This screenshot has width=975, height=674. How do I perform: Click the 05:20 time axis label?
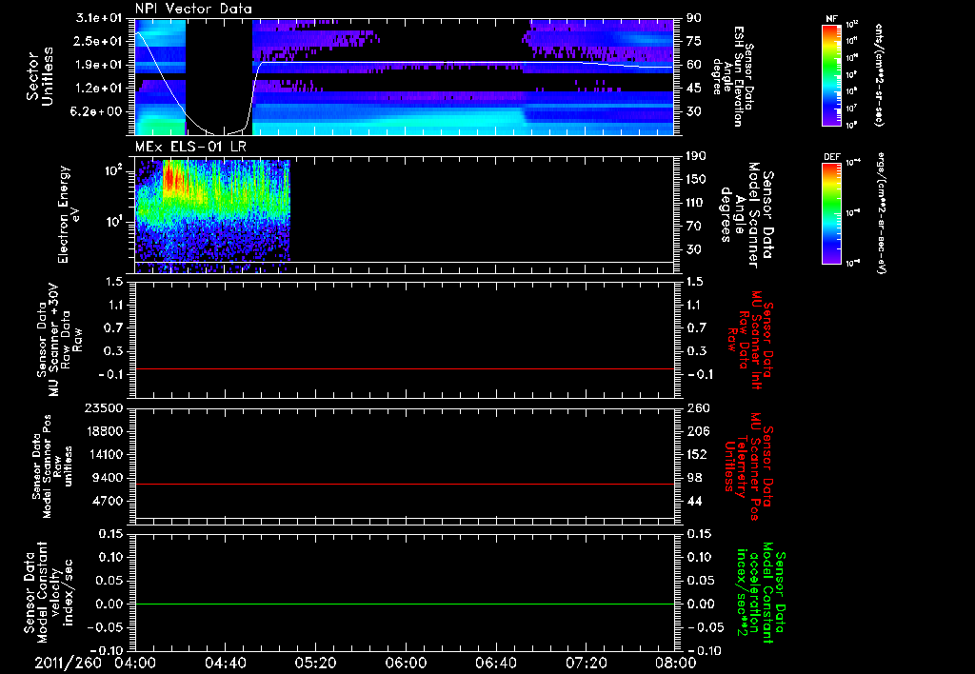(315, 663)
